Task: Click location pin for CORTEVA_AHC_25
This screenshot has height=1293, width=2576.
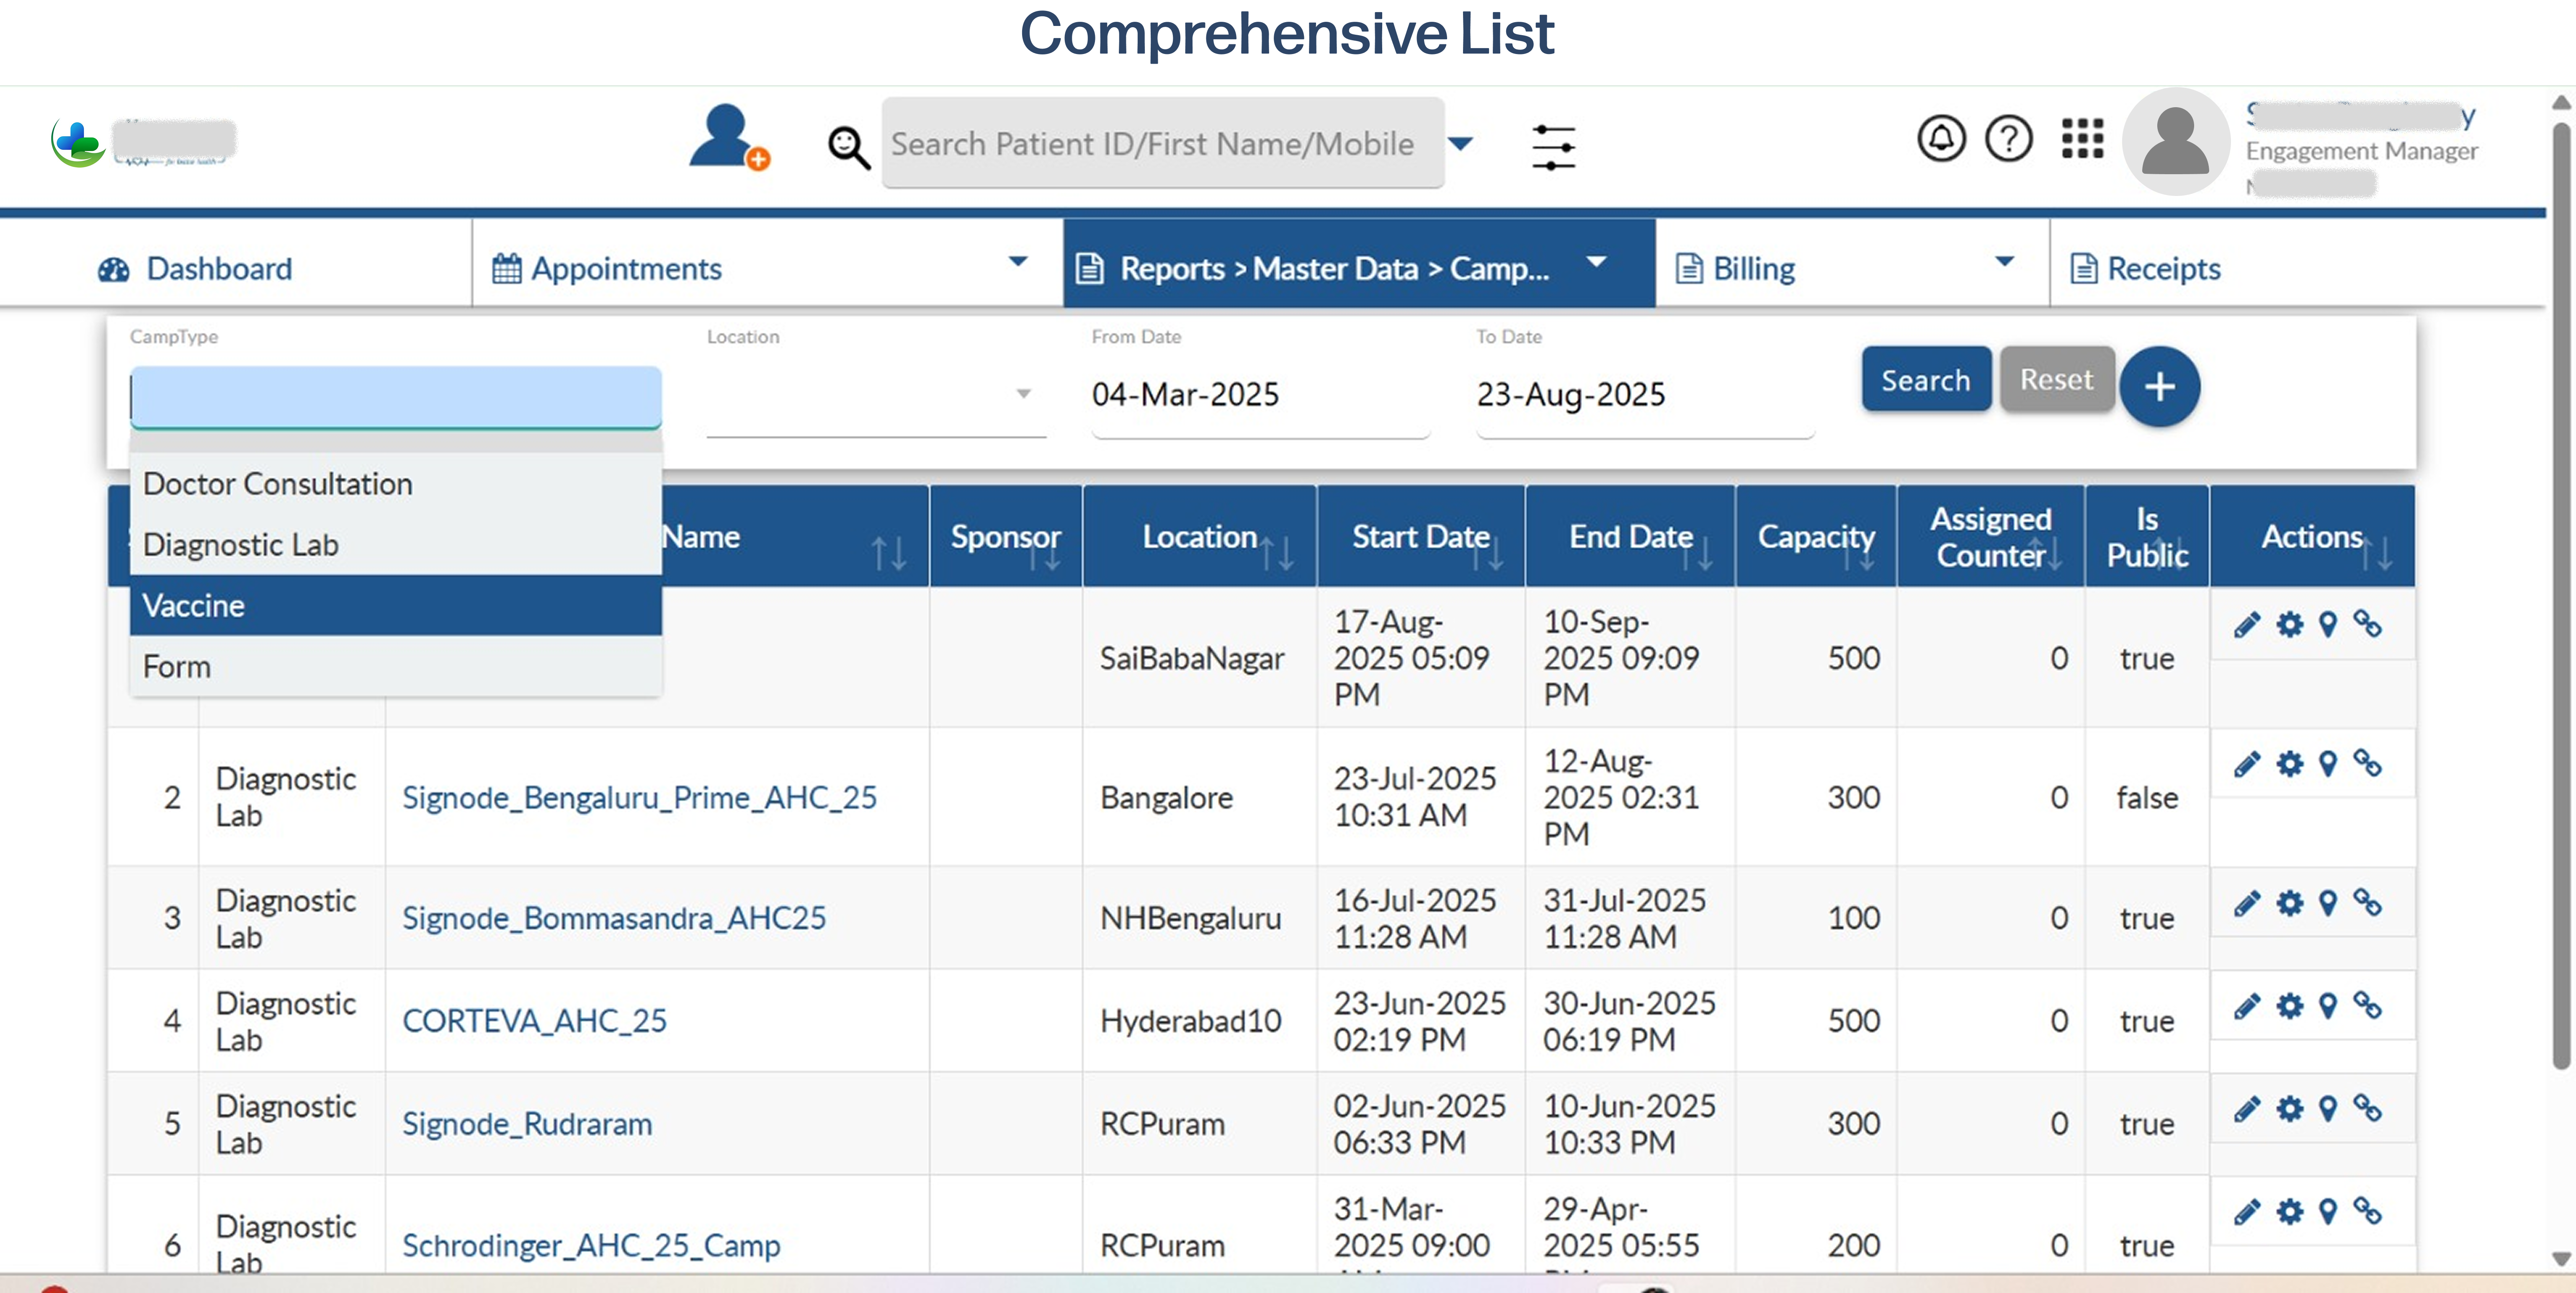Action: [x=2328, y=1006]
